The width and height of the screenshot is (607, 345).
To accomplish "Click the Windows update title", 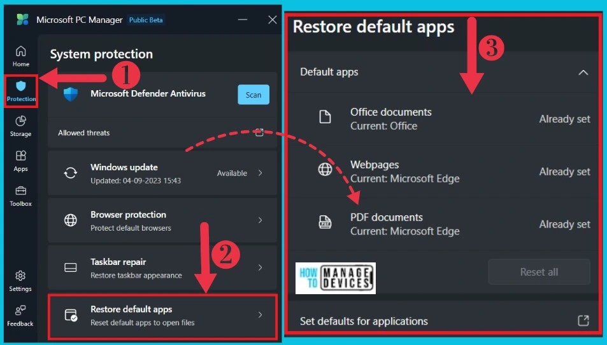I will coord(124,167).
